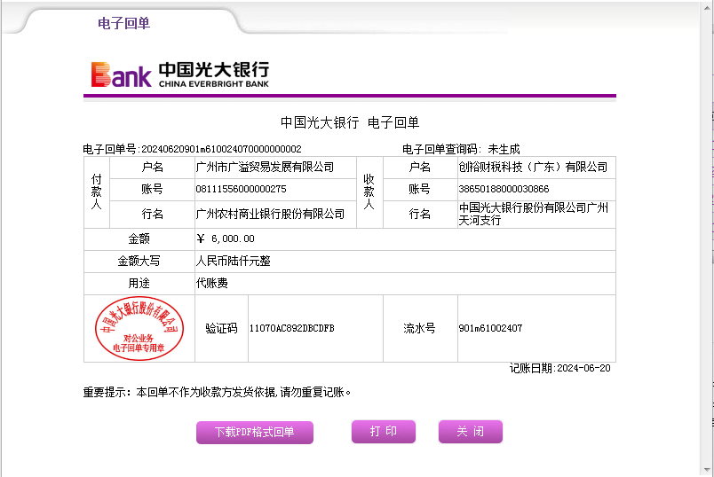714x477 pixels.
Task: Click the 重要提示 notice text
Action: tap(217, 392)
